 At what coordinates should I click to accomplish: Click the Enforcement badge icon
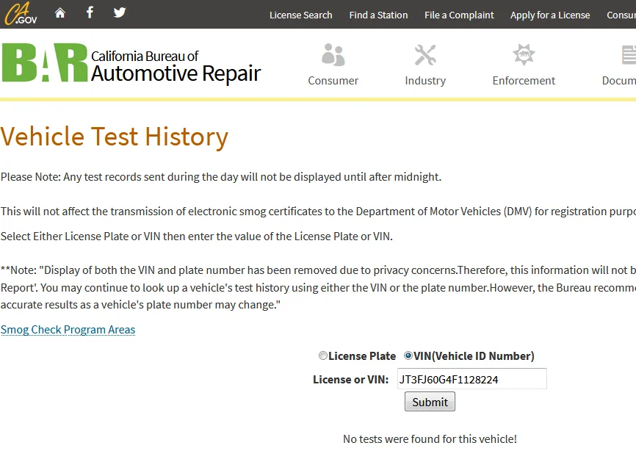[x=524, y=54]
